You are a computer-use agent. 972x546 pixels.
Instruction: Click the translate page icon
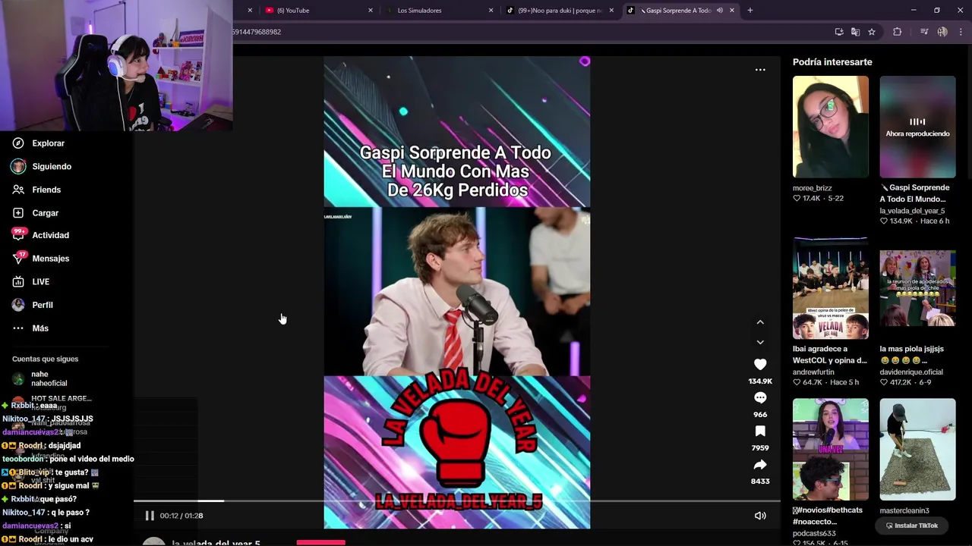pos(855,32)
